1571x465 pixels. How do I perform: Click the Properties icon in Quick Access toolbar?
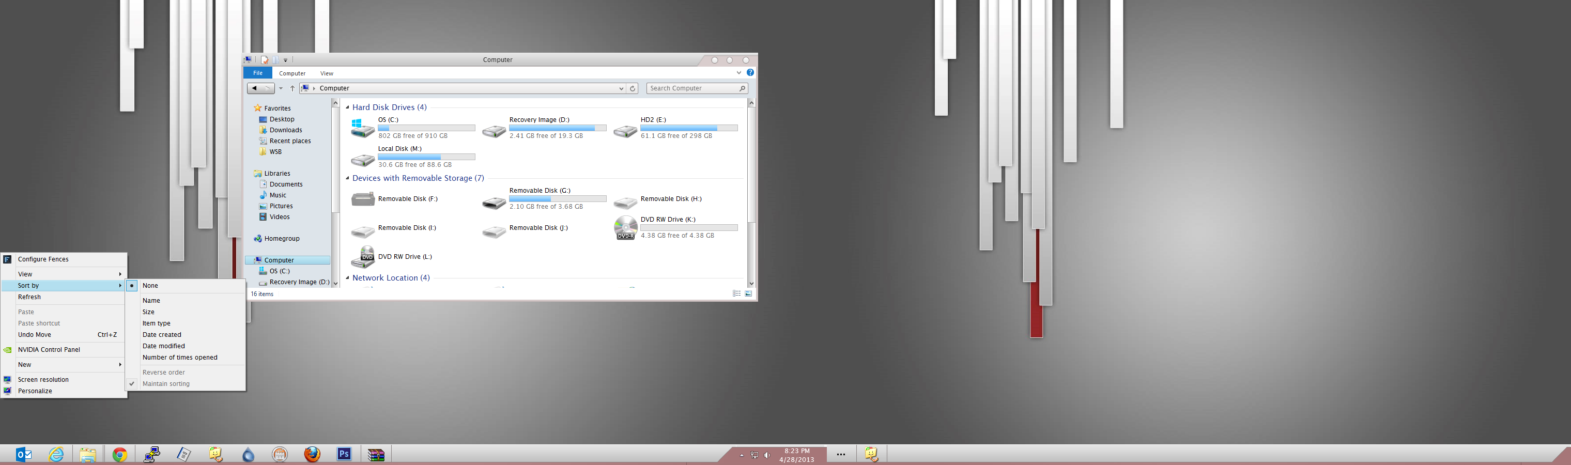click(264, 59)
